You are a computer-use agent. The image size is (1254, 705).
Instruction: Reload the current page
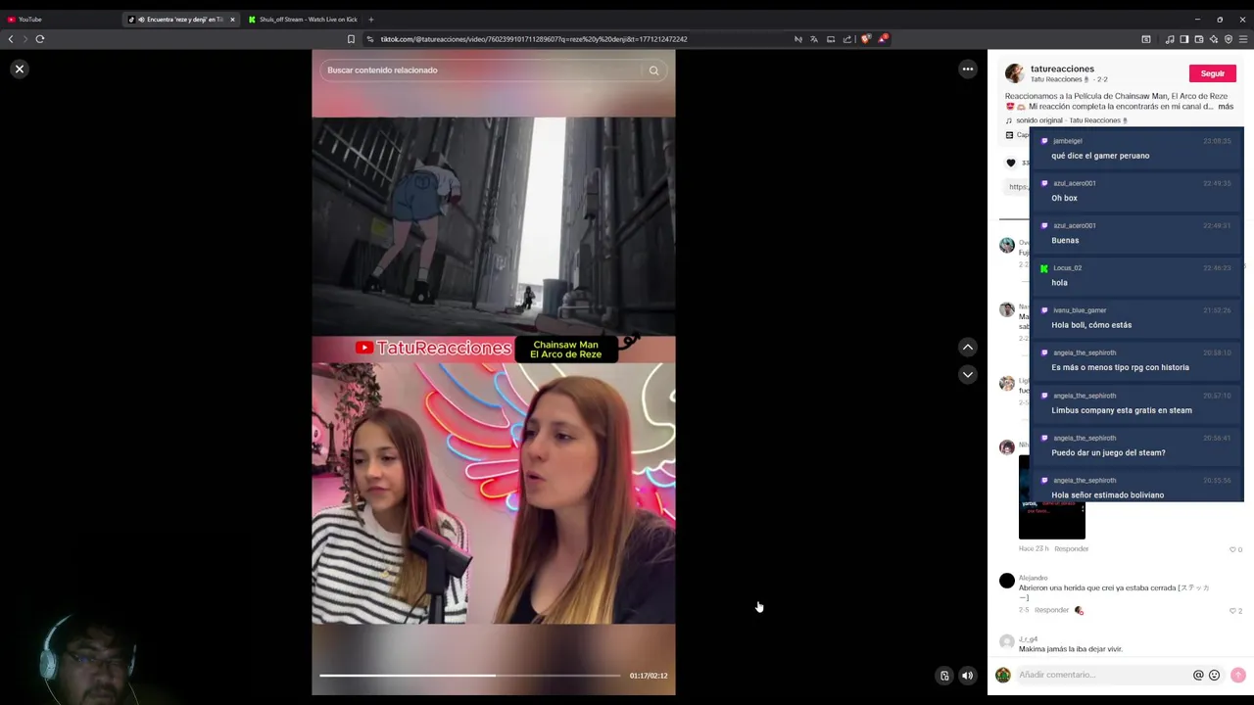click(40, 39)
